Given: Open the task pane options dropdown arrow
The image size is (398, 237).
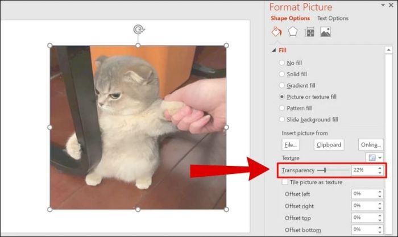Looking at the screenshot, I should point(383,5).
